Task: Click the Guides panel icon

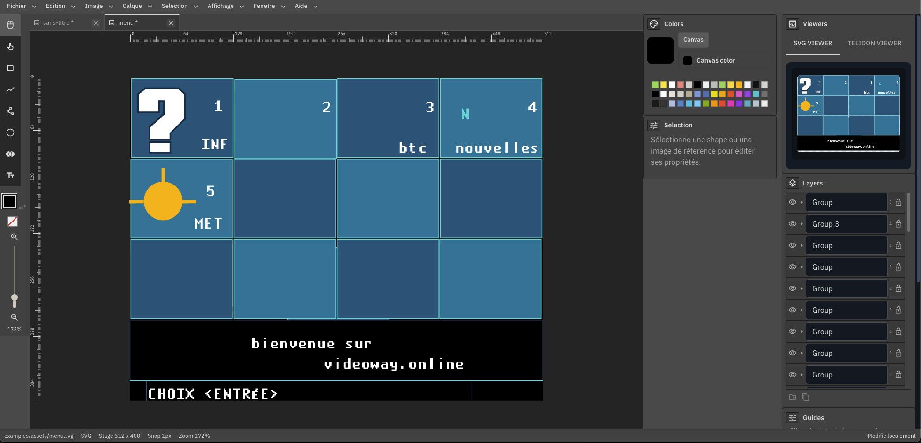Action: tap(793, 418)
